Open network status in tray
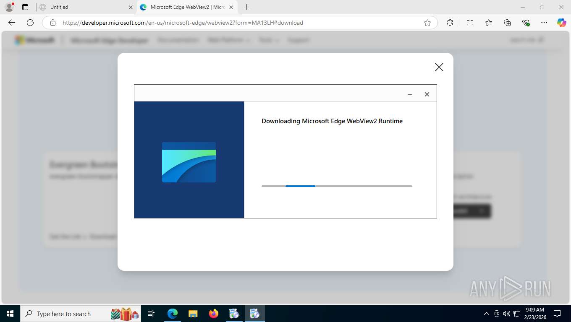The width and height of the screenshot is (571, 322). pyautogui.click(x=517, y=314)
